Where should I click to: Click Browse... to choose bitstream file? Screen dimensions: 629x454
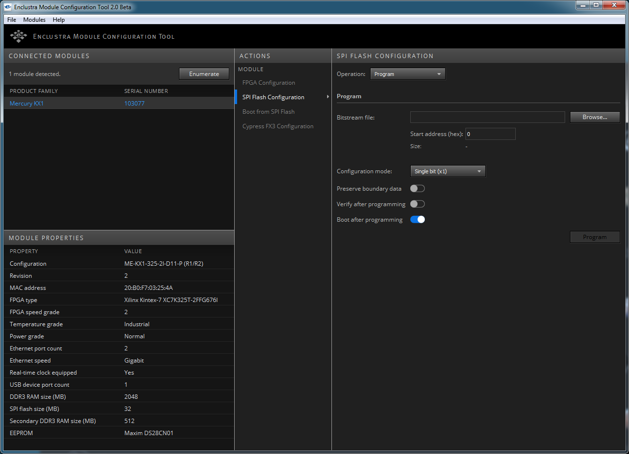pos(595,117)
